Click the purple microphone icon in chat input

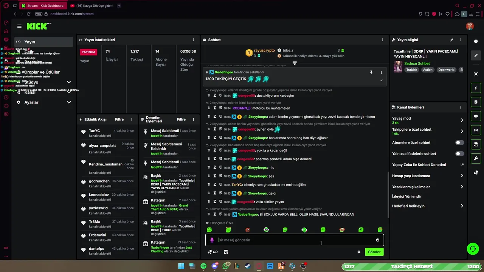tap(212, 240)
